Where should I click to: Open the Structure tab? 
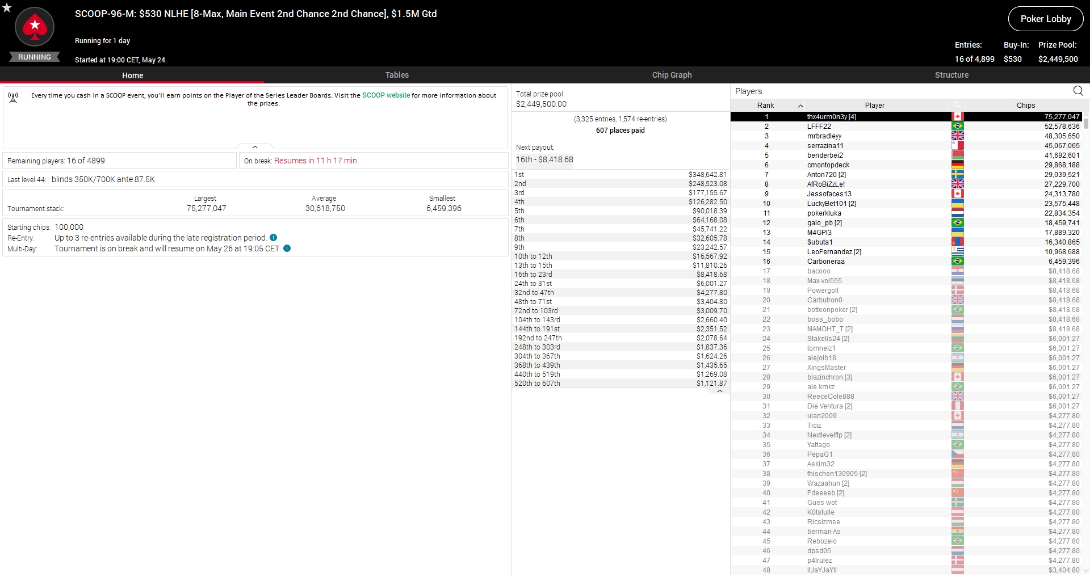click(x=951, y=75)
